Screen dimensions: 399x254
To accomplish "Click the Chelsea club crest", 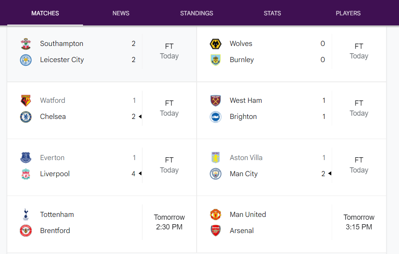I will (26, 117).
